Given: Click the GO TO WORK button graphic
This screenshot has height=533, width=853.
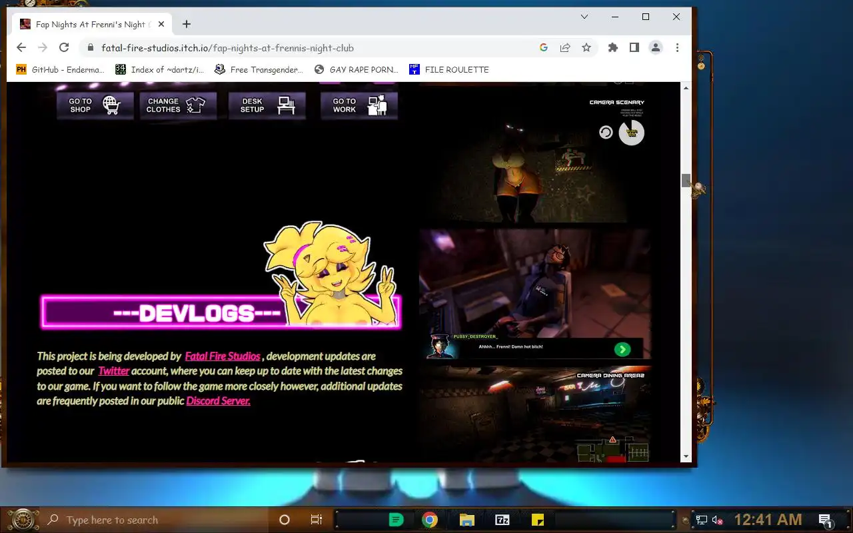Looking at the screenshot, I should pos(359,105).
